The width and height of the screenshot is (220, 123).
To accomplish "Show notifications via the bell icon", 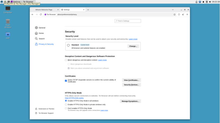I will pos(203,2).
